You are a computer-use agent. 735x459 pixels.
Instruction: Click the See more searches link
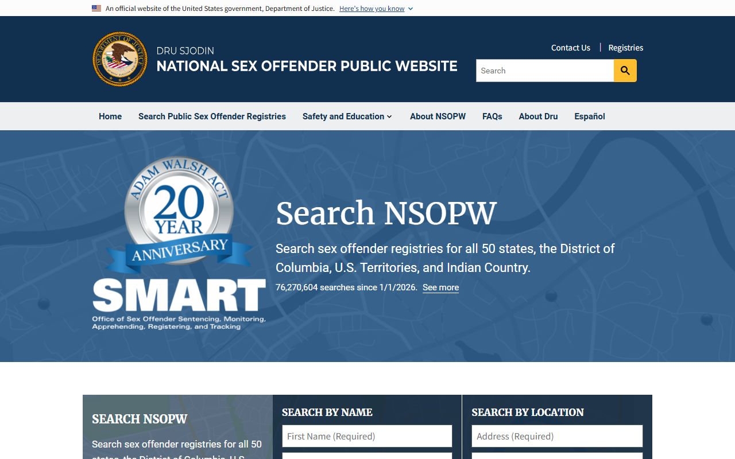(x=440, y=287)
